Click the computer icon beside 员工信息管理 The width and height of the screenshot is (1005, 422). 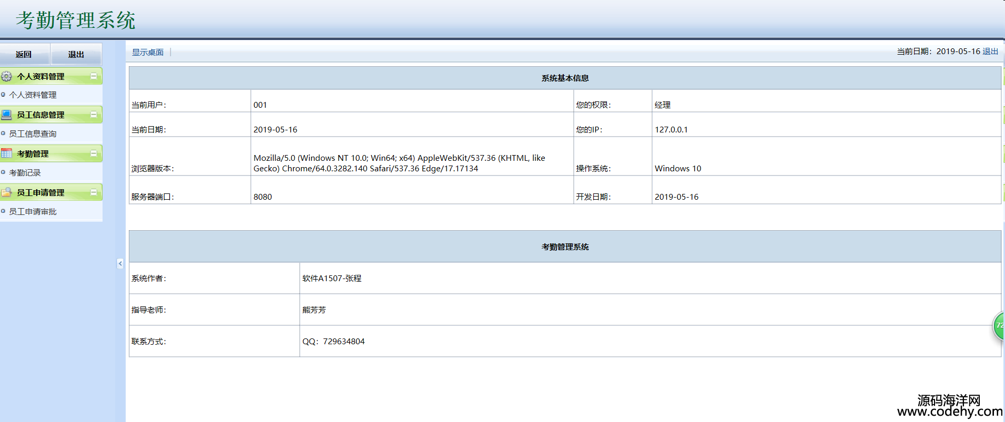coord(6,115)
